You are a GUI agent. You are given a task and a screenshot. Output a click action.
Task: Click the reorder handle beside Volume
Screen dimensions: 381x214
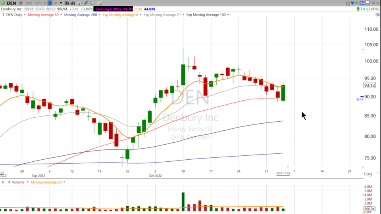(9, 182)
